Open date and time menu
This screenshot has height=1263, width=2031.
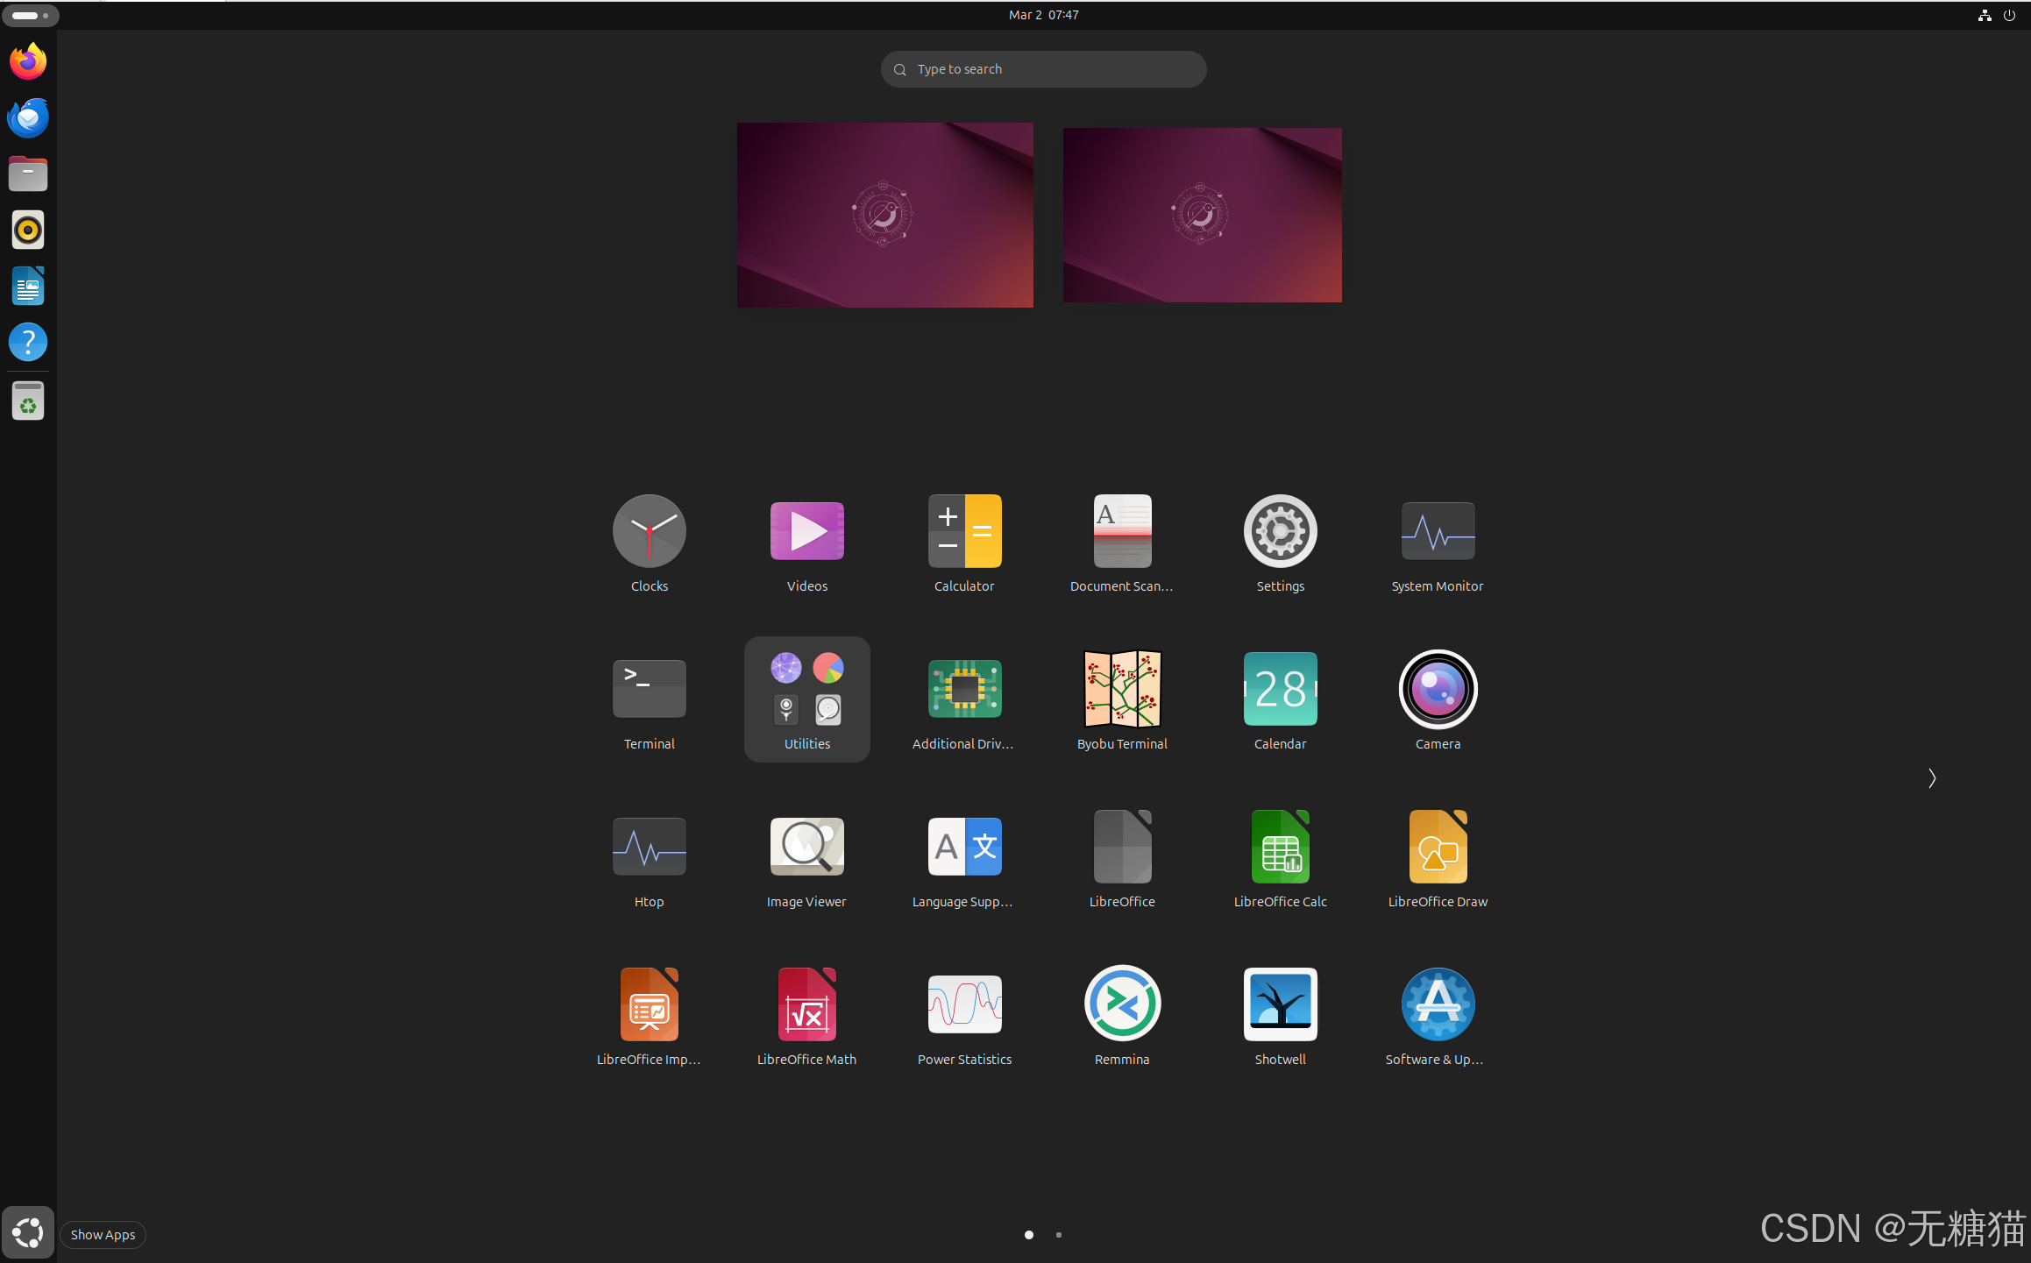point(1043,15)
